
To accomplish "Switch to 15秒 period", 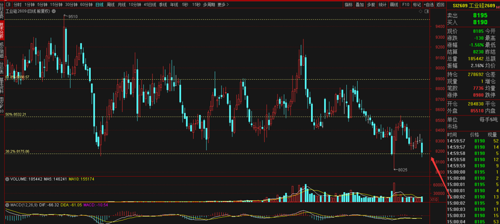I will (x=197, y=5).
